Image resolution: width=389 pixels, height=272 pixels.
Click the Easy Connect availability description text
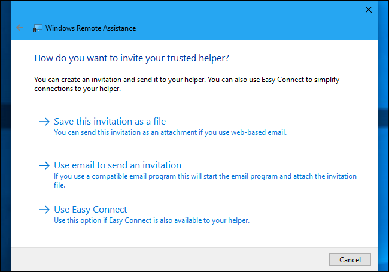tap(151, 220)
